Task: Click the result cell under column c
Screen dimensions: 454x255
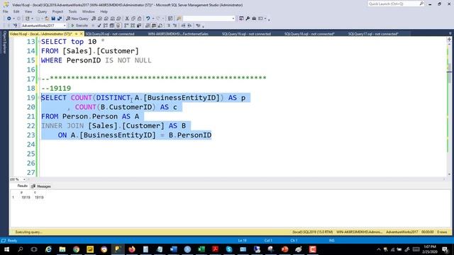Action: tap(39, 198)
